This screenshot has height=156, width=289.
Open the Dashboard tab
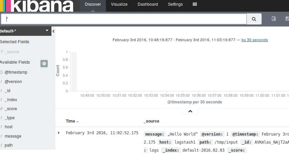(148, 5)
